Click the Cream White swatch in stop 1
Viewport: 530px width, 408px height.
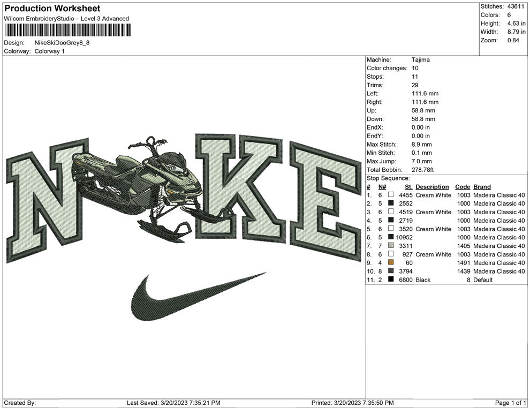391,195
